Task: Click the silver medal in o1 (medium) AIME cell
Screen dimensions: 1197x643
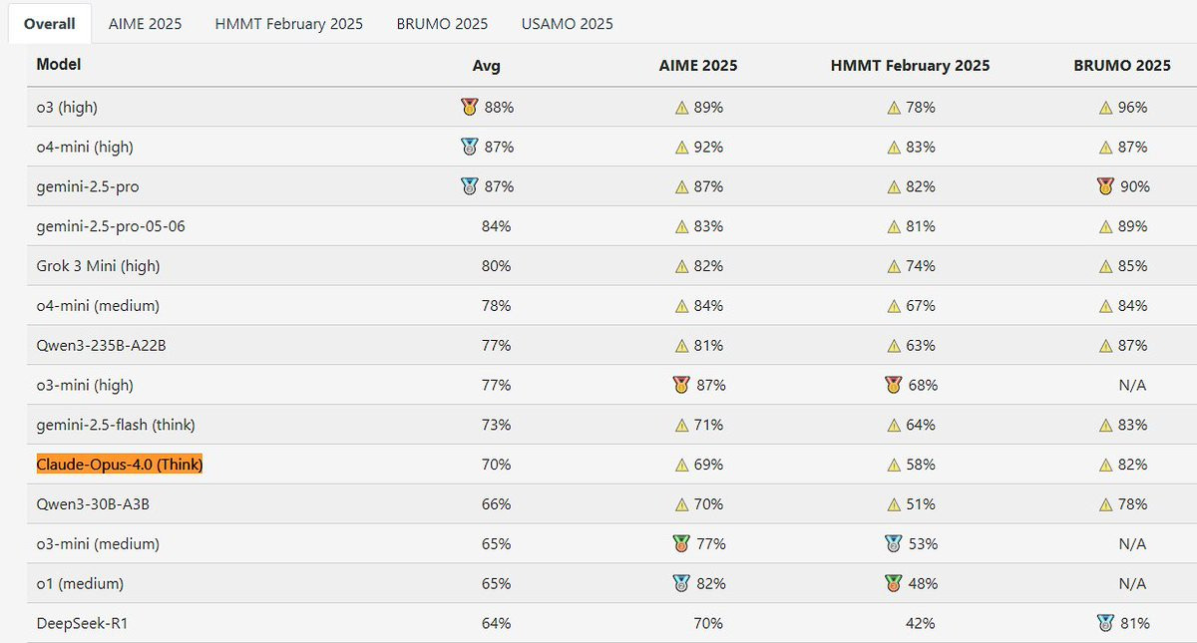Action: point(682,584)
